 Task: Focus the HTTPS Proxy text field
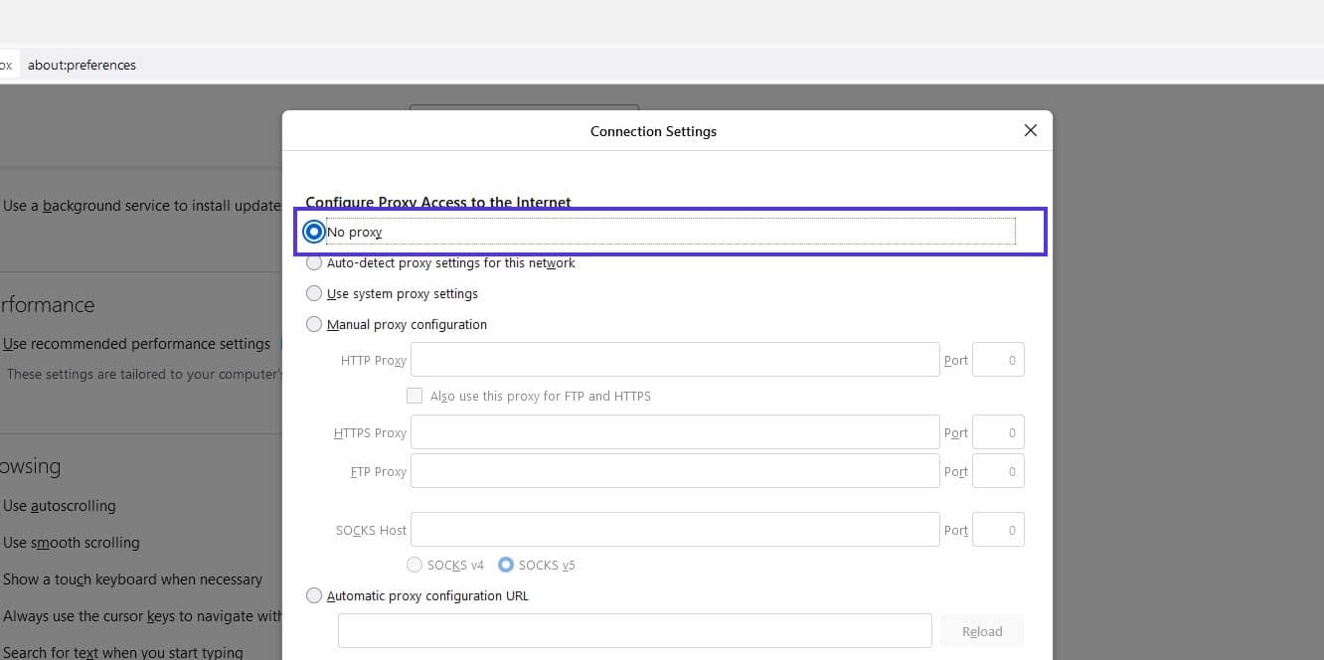click(674, 432)
